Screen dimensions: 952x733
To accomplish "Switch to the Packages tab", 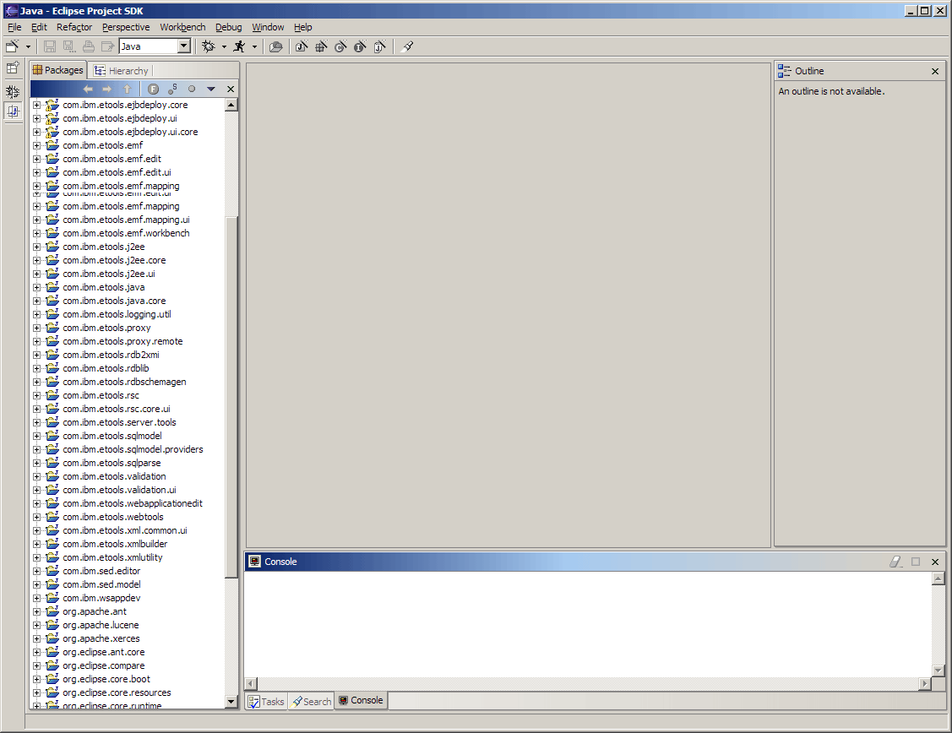I will 58,70.
